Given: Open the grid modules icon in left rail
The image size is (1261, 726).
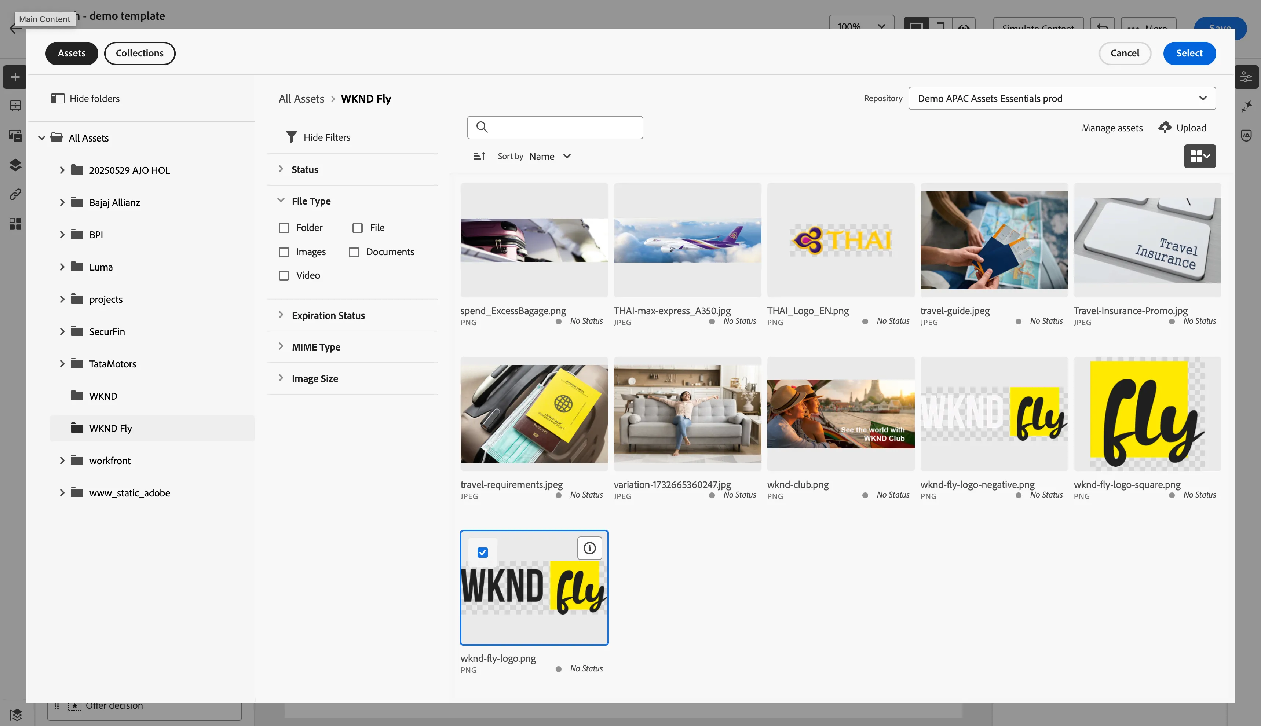Looking at the screenshot, I should [x=15, y=223].
